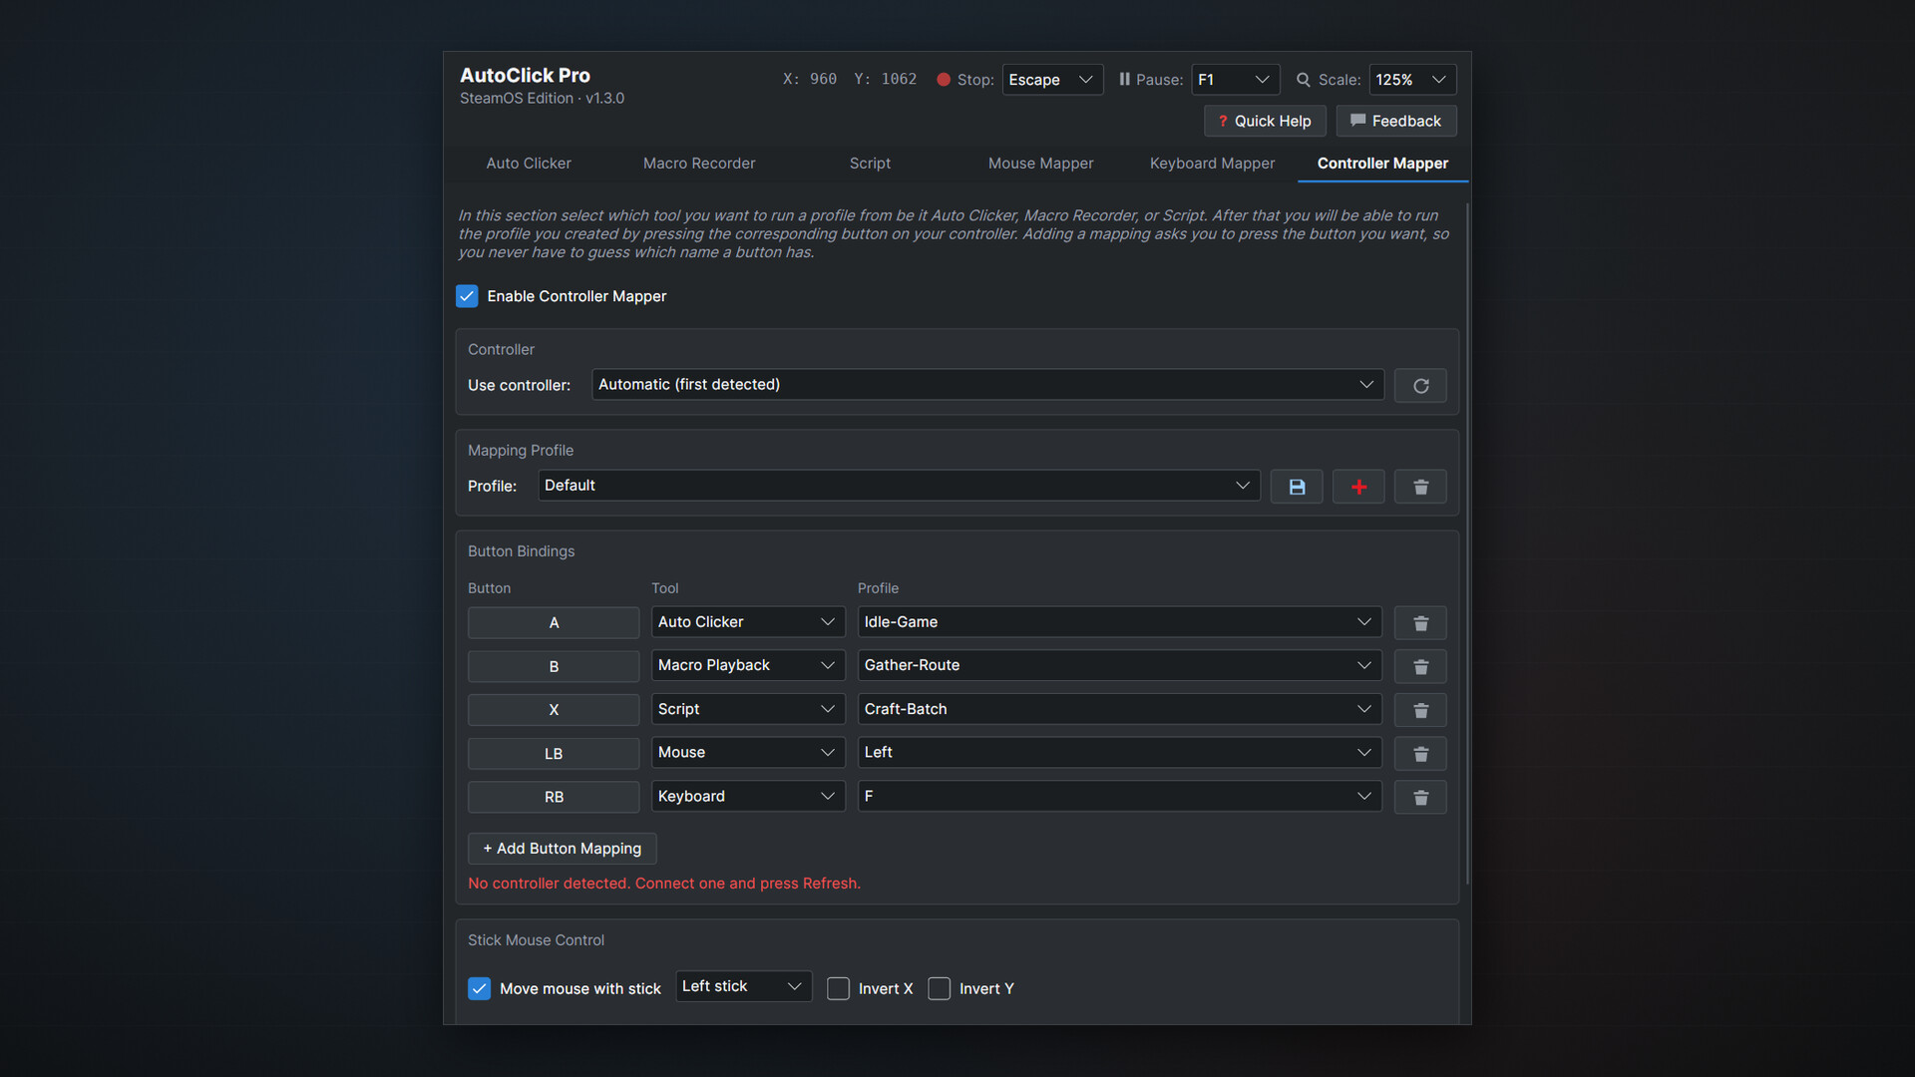Change the Left mouse action dropdown
This screenshot has width=1915, height=1077.
click(1119, 753)
